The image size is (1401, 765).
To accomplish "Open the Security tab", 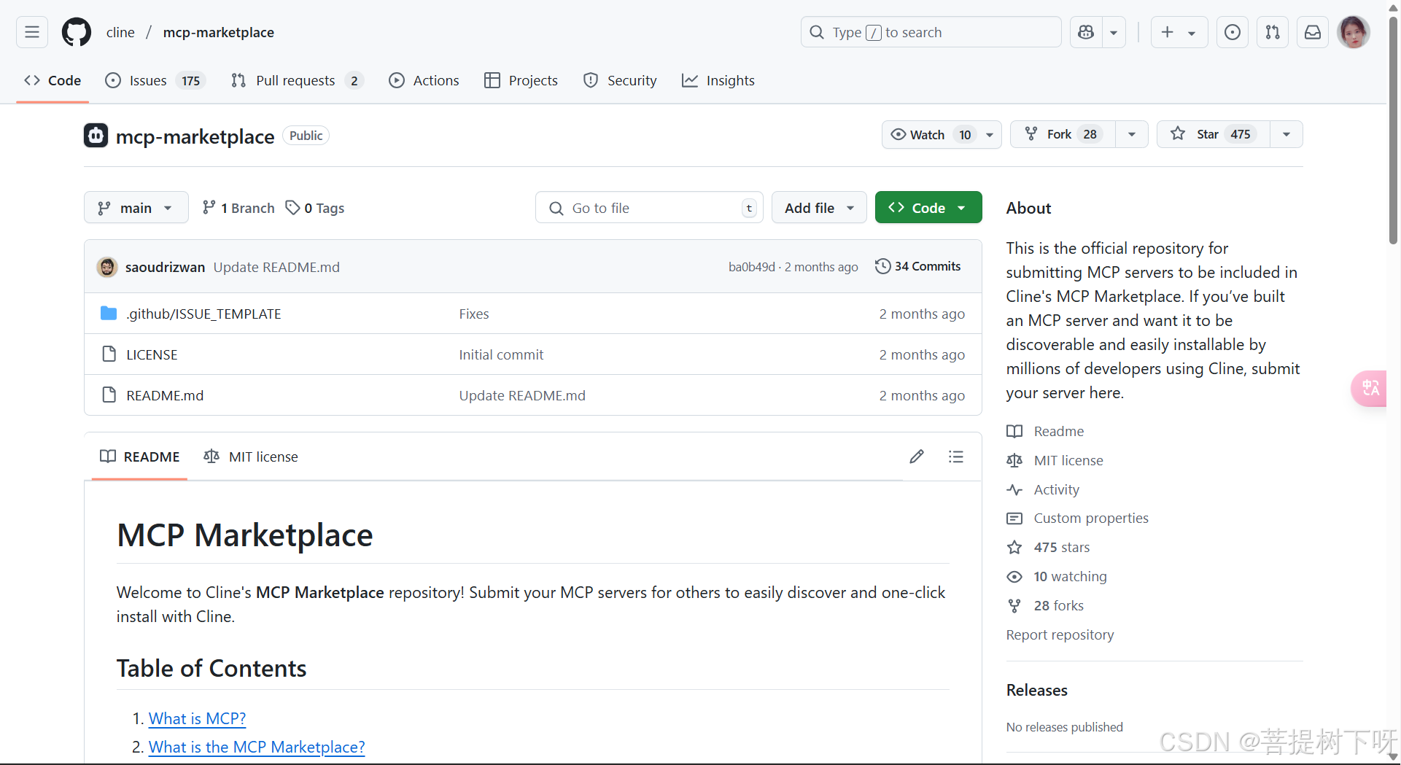I will pyautogui.click(x=620, y=80).
